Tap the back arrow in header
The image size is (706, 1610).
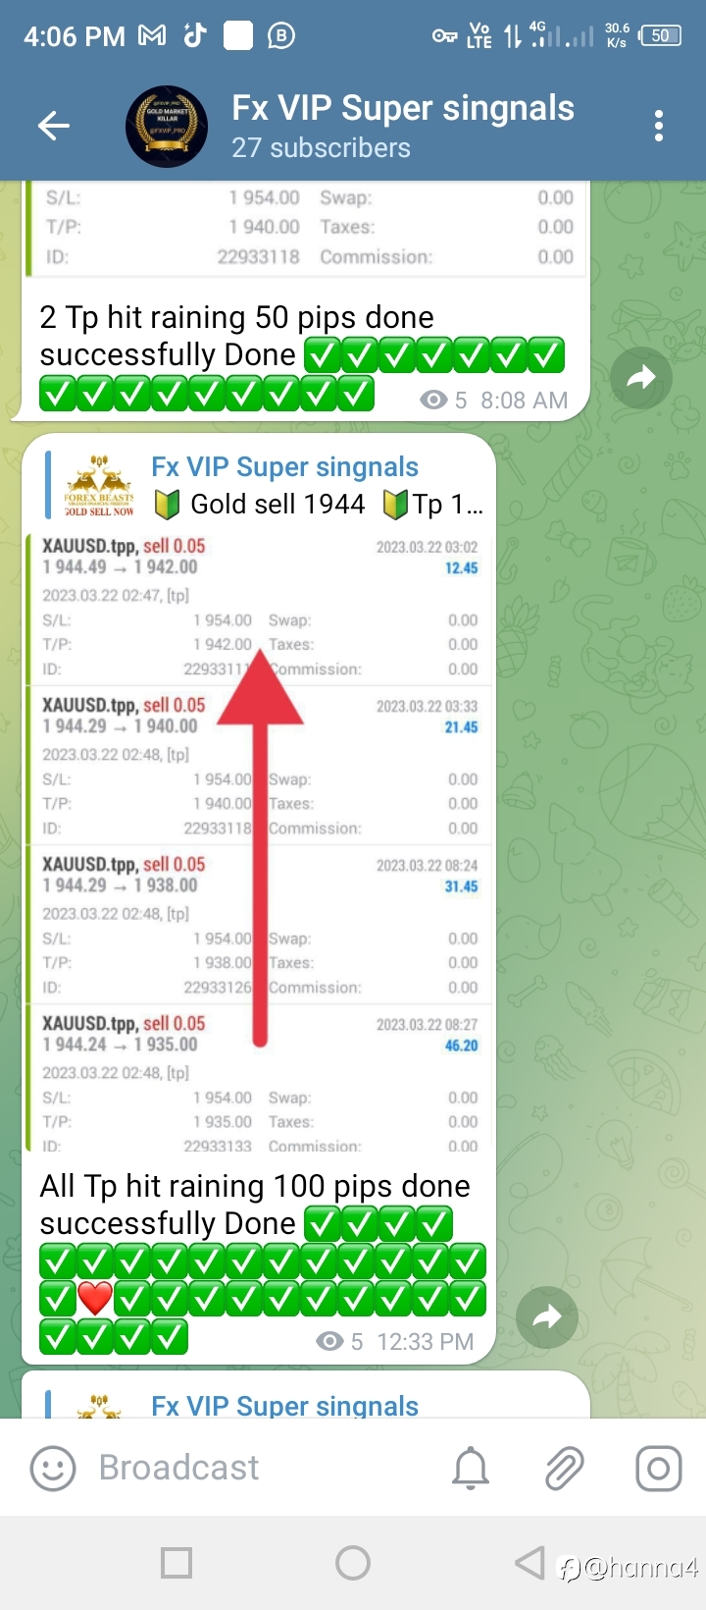(53, 126)
